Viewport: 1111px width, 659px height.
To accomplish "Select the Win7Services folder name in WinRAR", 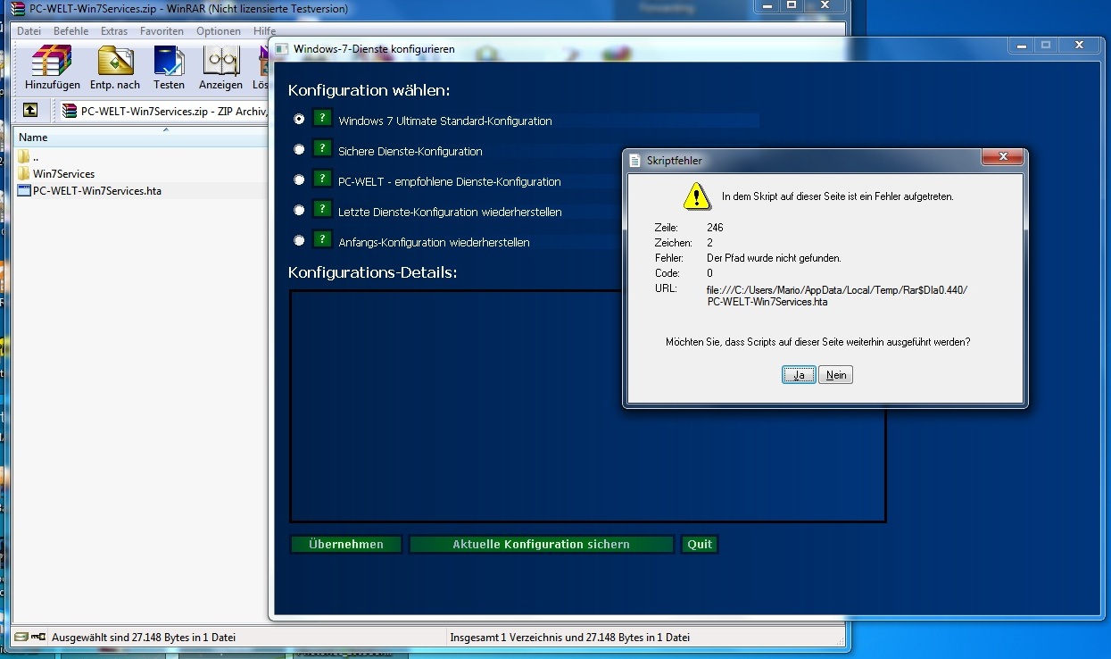I will point(63,174).
